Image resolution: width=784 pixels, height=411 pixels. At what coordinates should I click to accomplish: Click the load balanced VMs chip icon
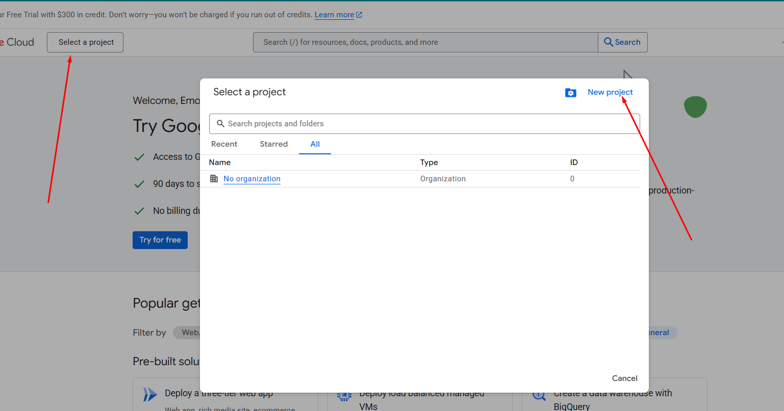pyautogui.click(x=344, y=395)
